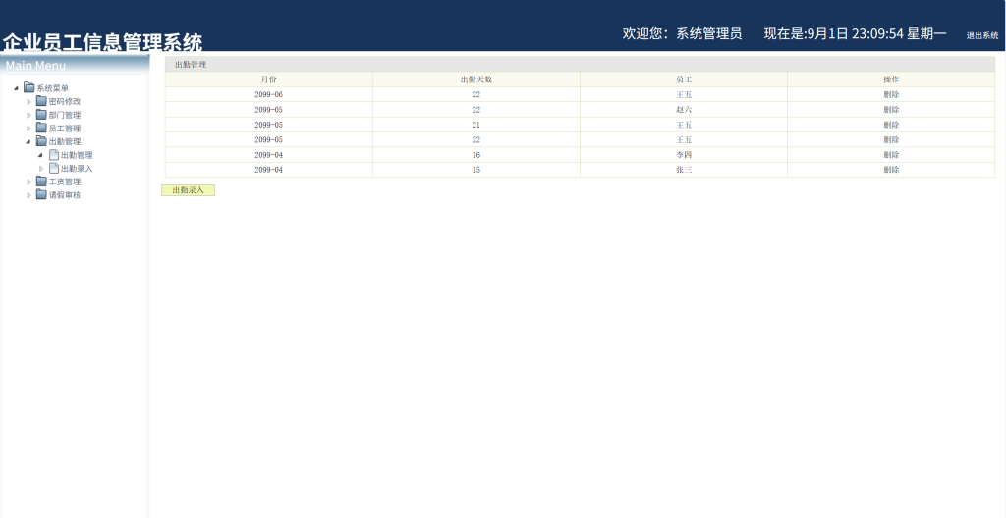Click the 企业员工信息管理系统 title
This screenshot has width=1006, height=518.
(x=102, y=42)
